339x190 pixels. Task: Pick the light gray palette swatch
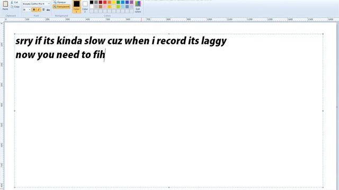point(96,7)
